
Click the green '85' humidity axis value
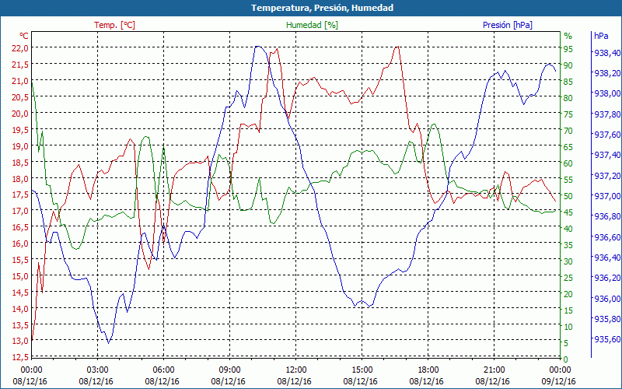click(x=568, y=82)
